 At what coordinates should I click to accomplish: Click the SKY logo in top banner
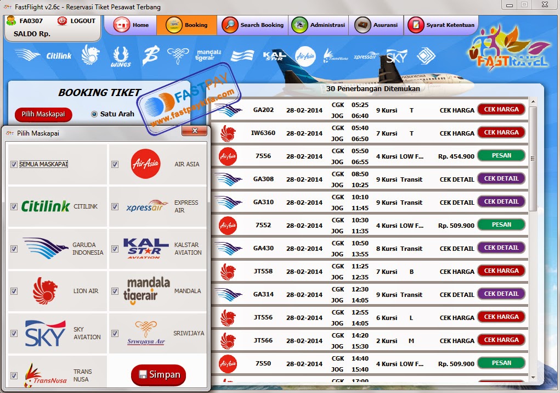(397, 57)
